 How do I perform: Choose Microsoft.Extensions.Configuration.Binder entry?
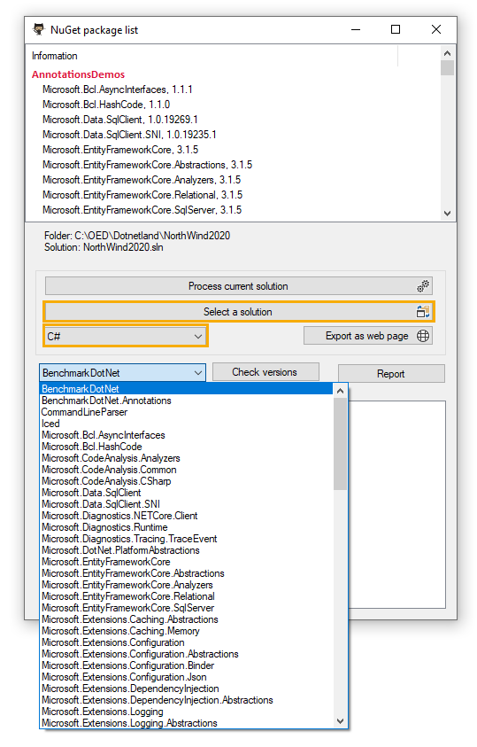coord(187,665)
